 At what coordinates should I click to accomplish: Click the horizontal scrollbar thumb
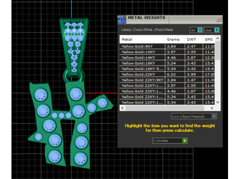tap(165, 108)
